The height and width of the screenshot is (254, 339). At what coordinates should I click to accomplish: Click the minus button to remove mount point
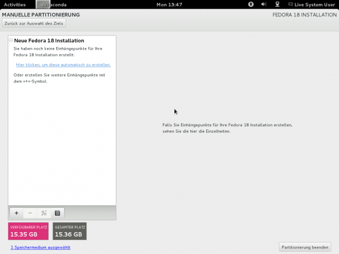click(30, 212)
